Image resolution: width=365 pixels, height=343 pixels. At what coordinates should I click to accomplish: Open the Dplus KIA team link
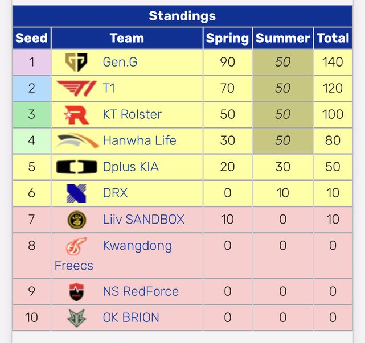tap(130, 167)
